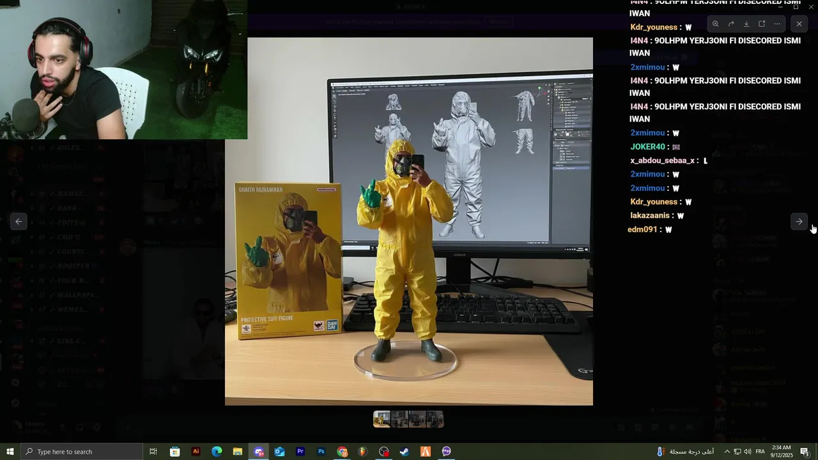Select the first image thumbnail
818x460 pixels.
coord(382,419)
